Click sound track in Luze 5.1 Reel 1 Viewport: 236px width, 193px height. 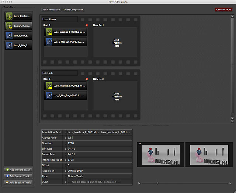(x=66, y=96)
